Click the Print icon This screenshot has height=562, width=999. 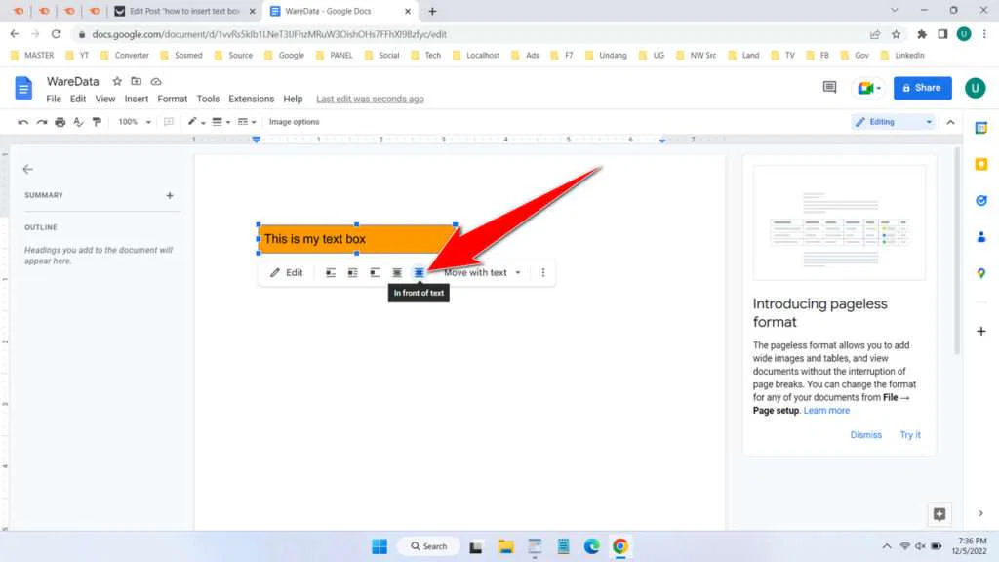pos(60,121)
